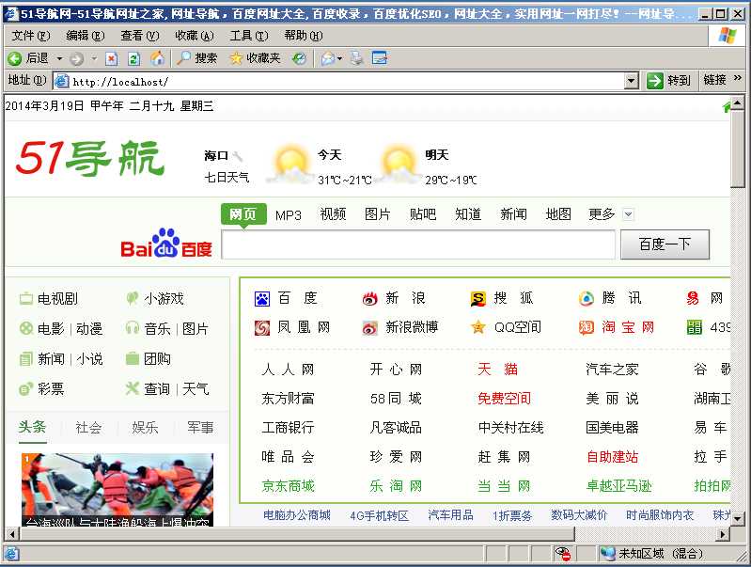
Task: Select the 社会 news tab
Action: point(88,428)
